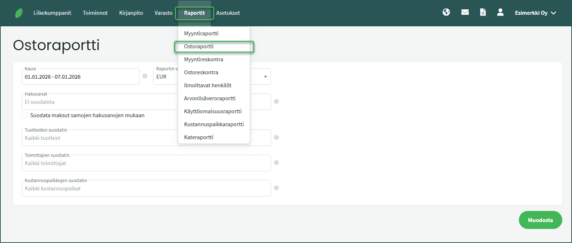This screenshot has width=572, height=243.
Task: Click info icon next to Kausi field
Action: coord(145,76)
